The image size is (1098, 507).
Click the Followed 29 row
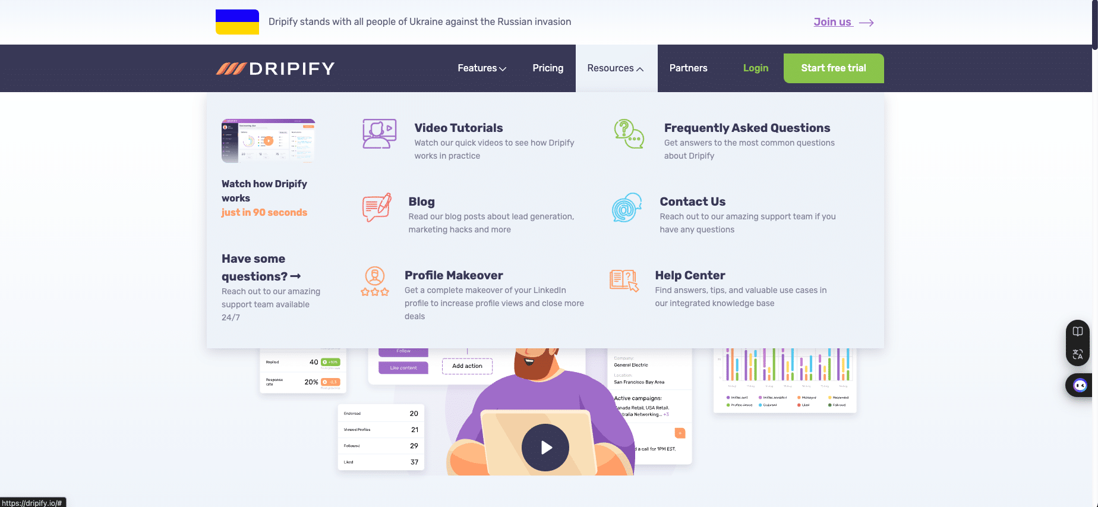pos(381,446)
